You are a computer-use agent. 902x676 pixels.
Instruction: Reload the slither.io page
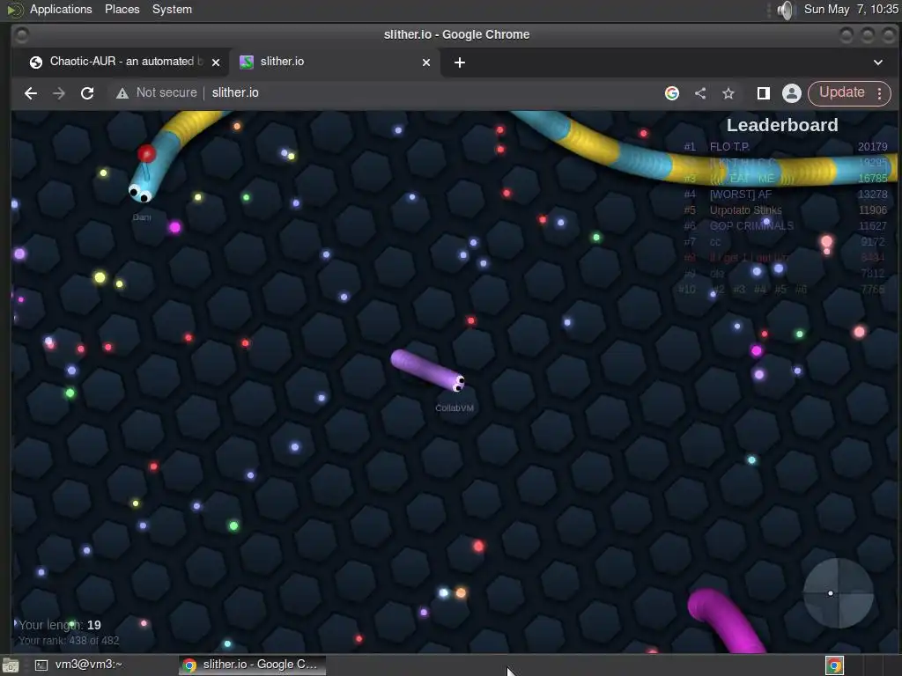(87, 93)
